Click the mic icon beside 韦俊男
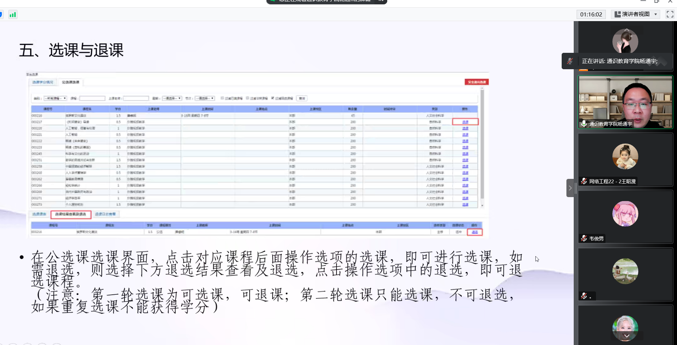Viewport: 677px width, 345px height. point(584,238)
